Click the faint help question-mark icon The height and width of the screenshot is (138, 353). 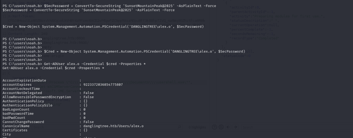click(x=214, y=127)
